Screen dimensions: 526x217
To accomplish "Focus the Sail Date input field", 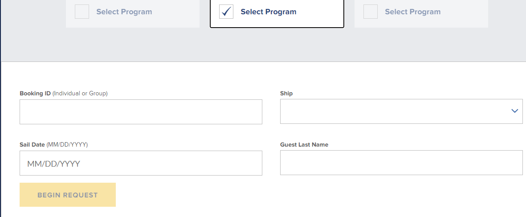I will coord(141,163).
